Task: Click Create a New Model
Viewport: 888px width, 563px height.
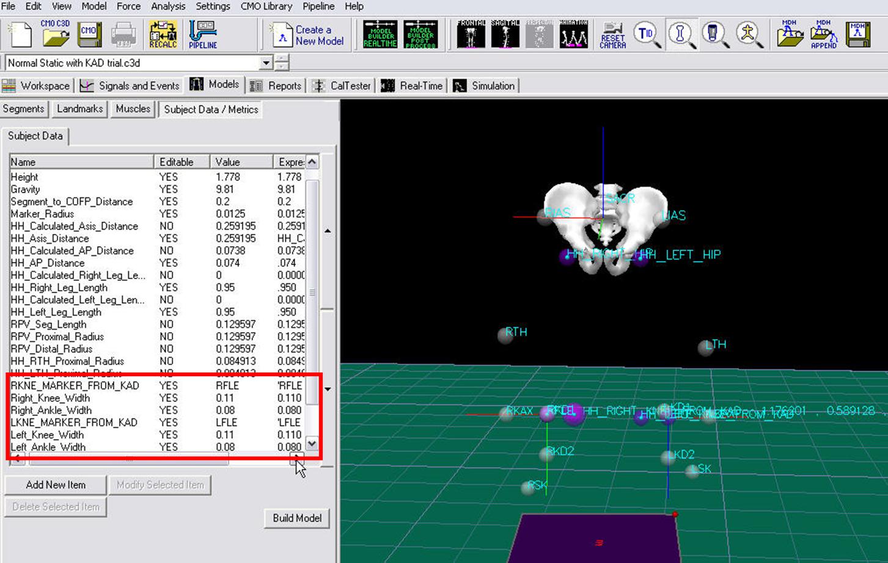Action: pos(307,35)
